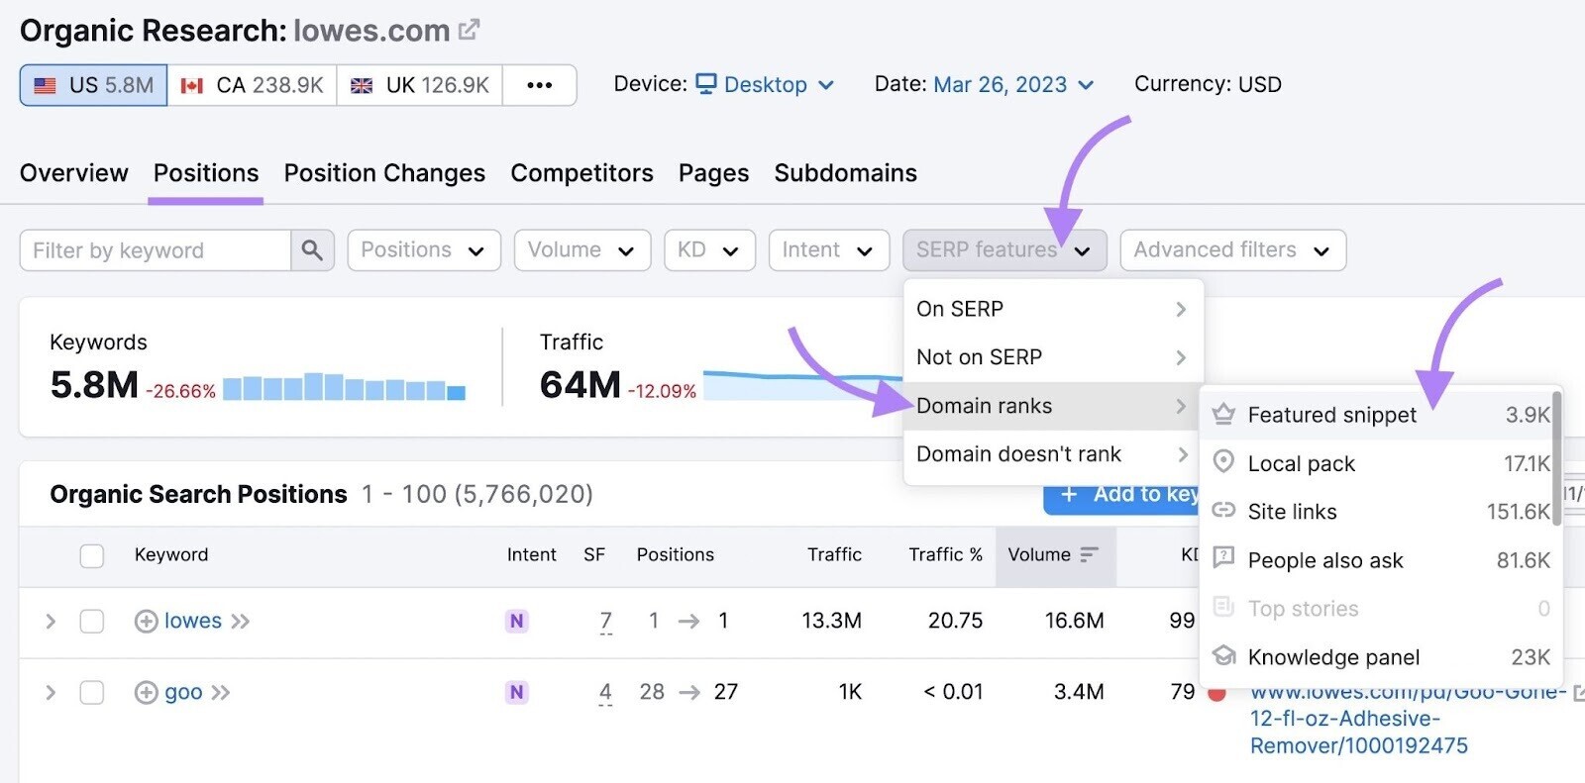The image size is (1585, 783).
Task: Choose People also ask option
Action: pyautogui.click(x=1377, y=560)
